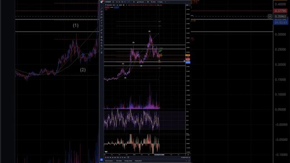290x163 pixels.
Task: Click the compare symbol plus icon
Action: 113,2
